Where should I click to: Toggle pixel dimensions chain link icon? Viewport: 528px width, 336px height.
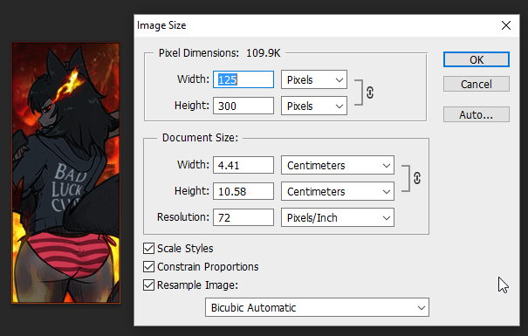click(370, 93)
